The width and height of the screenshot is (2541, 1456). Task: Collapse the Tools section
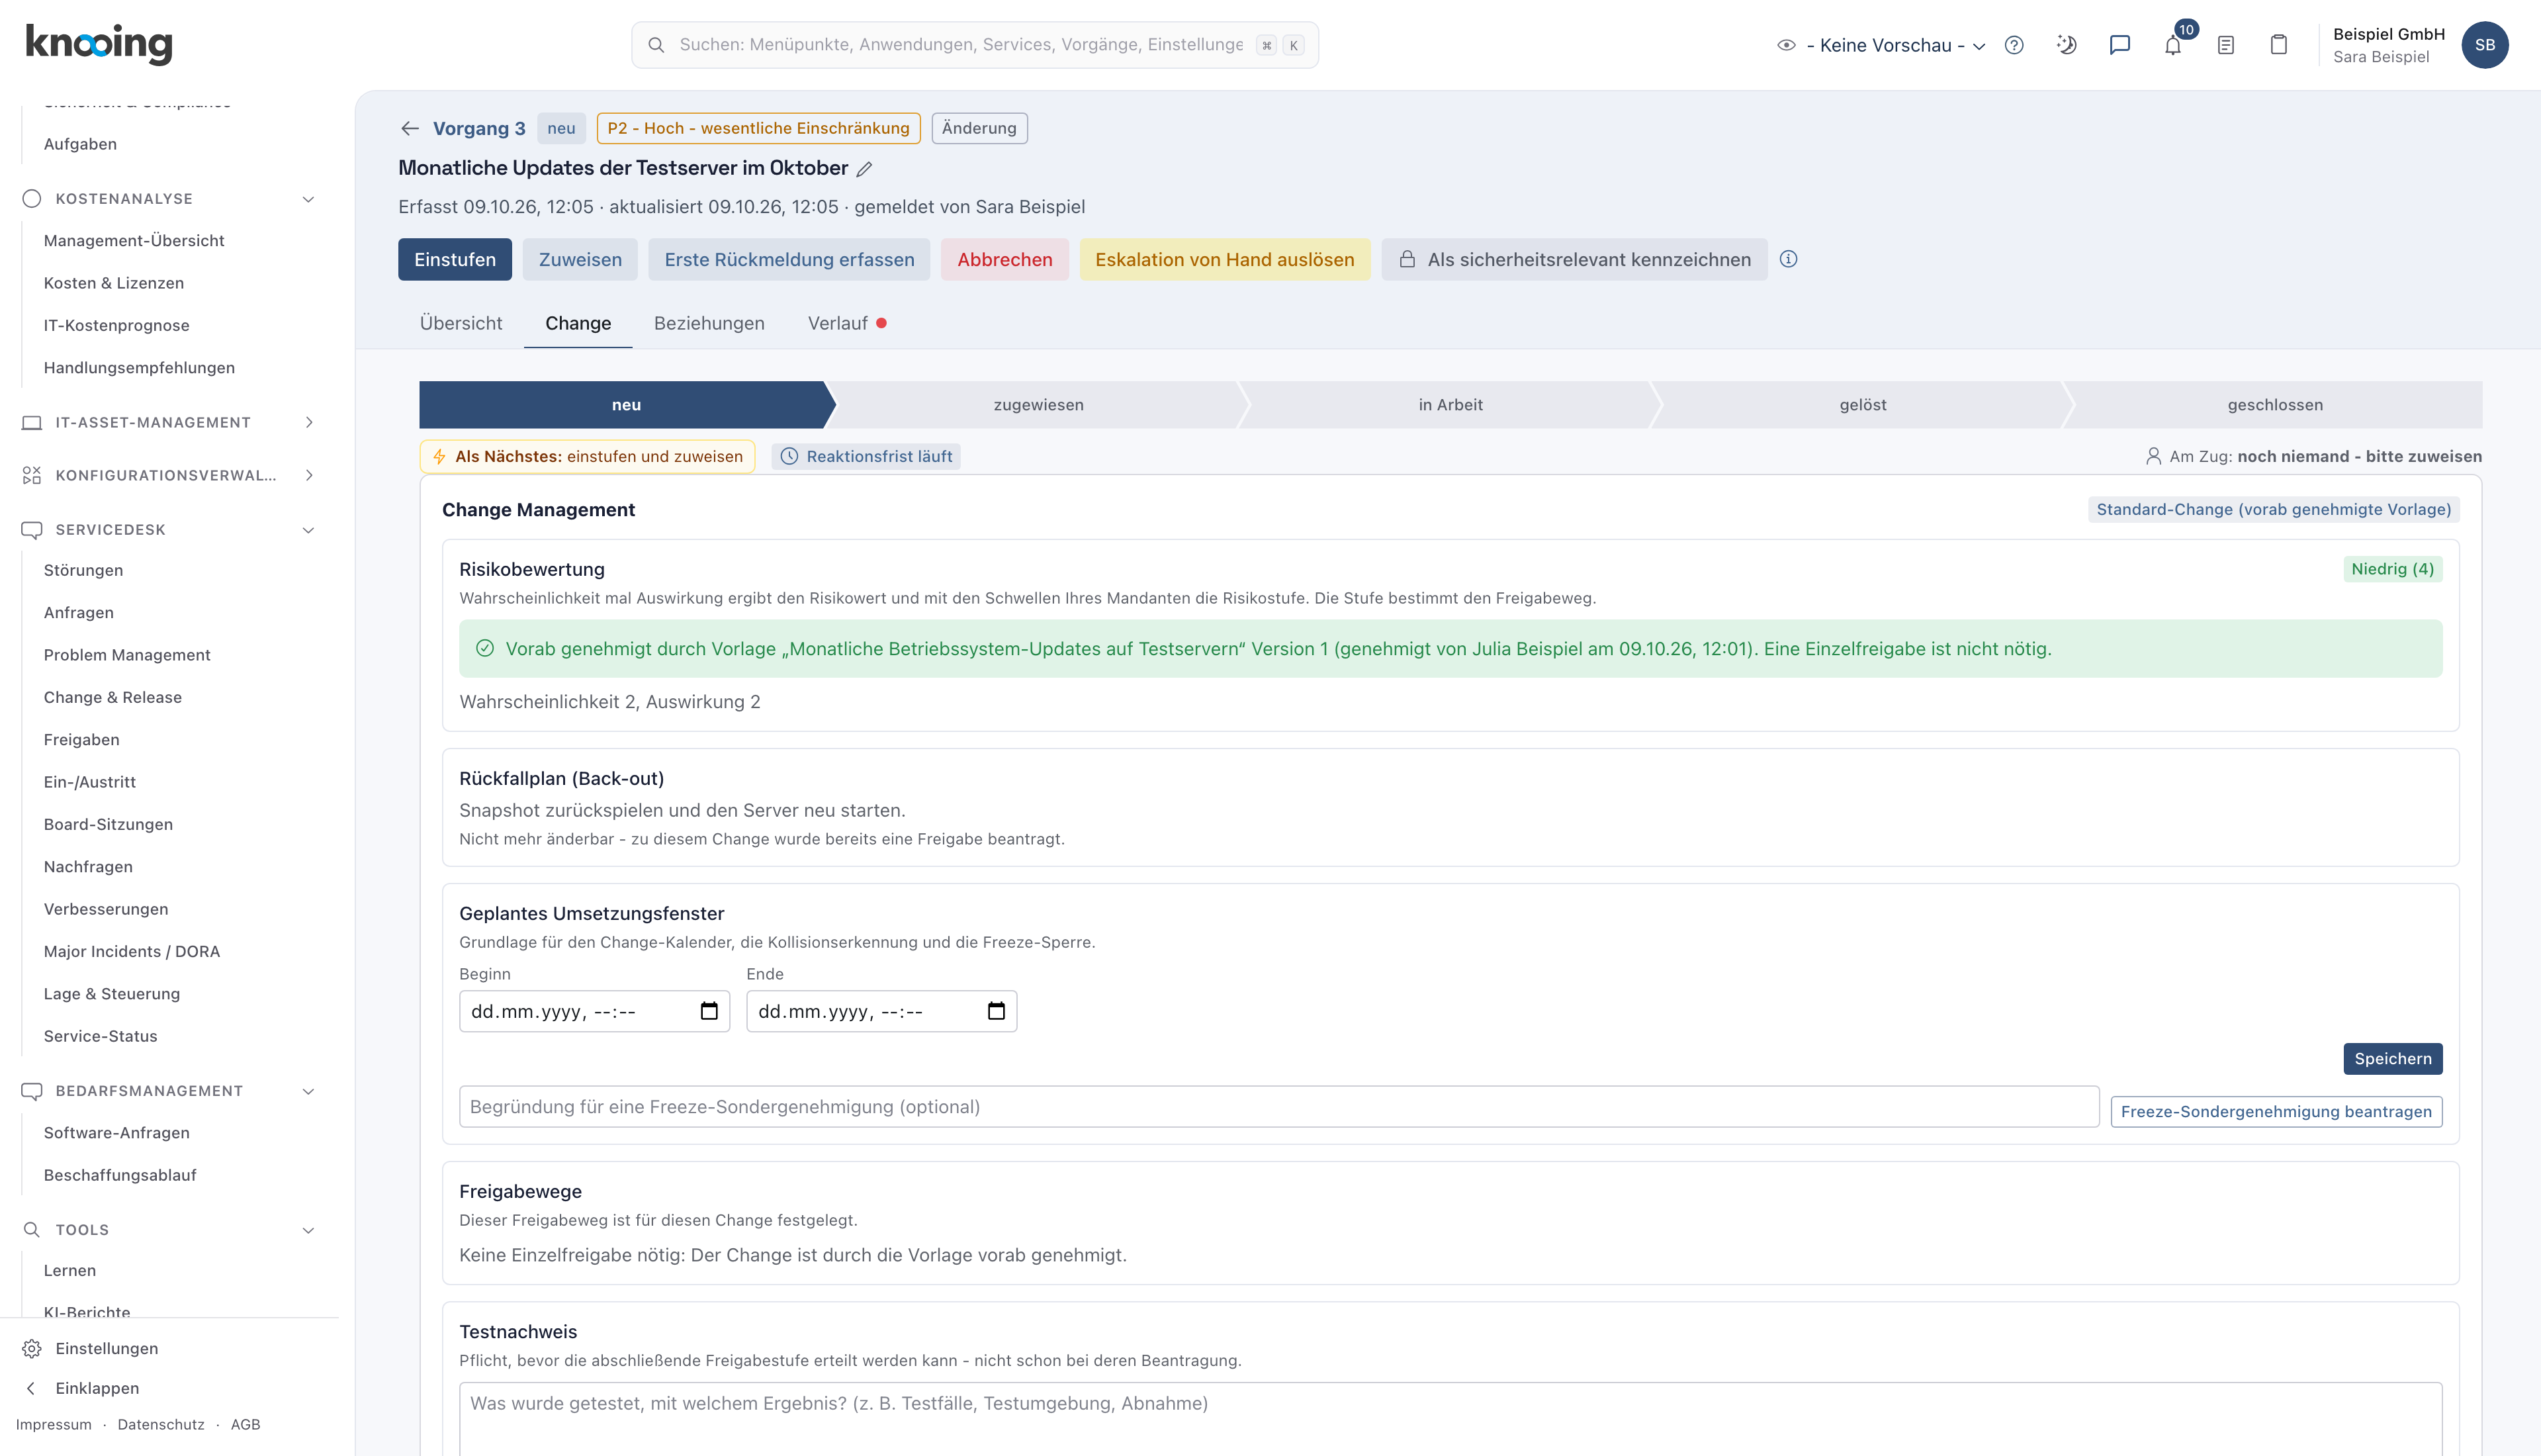tap(309, 1230)
